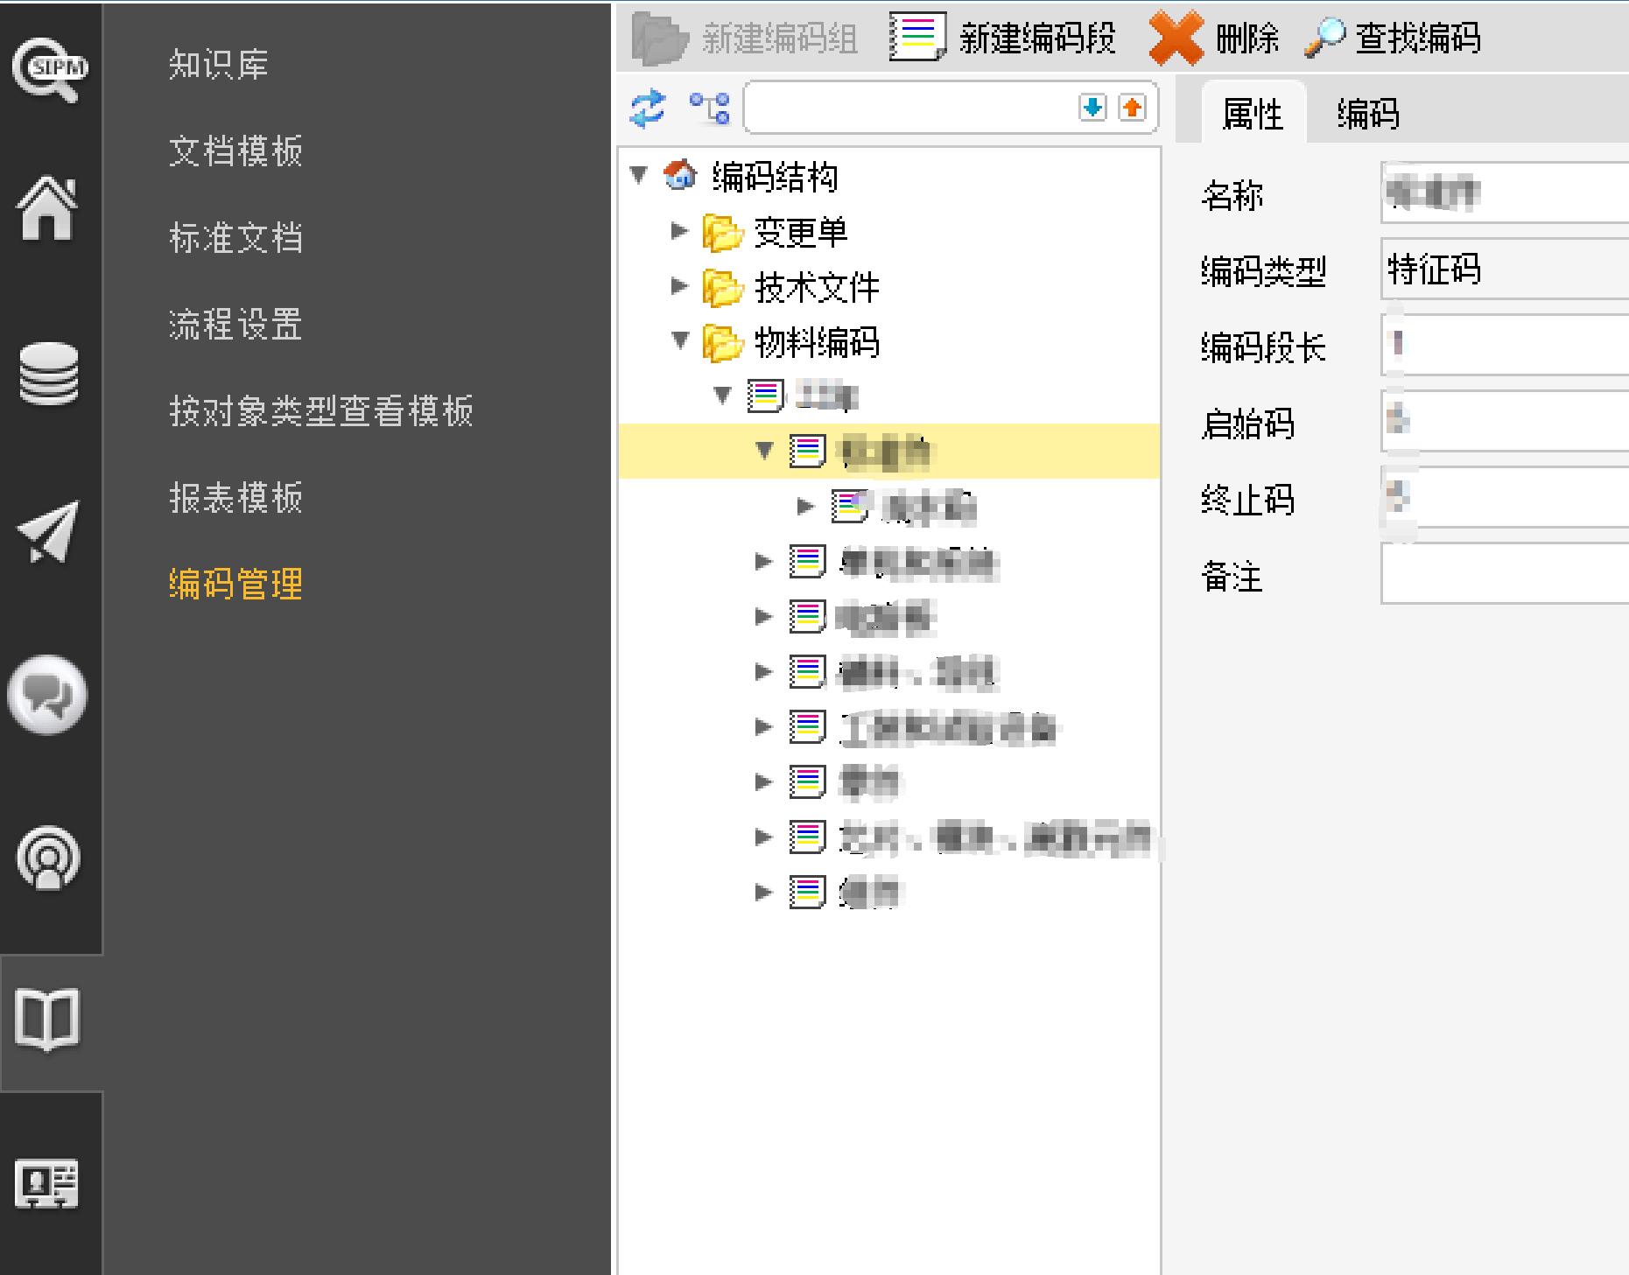Screen dimensions: 1629x1275
Task: Open the database stack icon
Action: pos(48,374)
